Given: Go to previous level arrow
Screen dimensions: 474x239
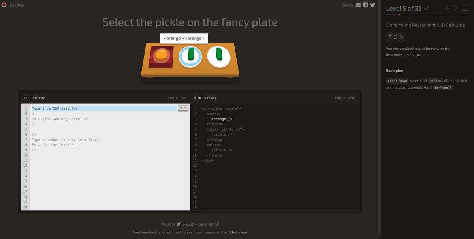Looking at the screenshot, I should pos(447,8).
